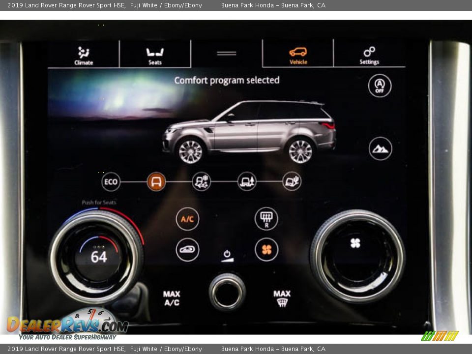Toggle the A/C button
This screenshot has width=472, height=354.
click(187, 219)
